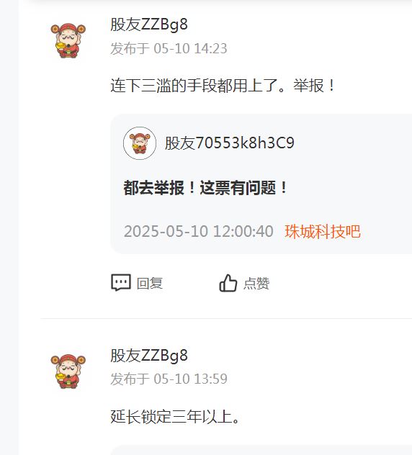Click timestamp 发布于 05-10 13:59
Screen dimensions: 412x455
point(169,379)
